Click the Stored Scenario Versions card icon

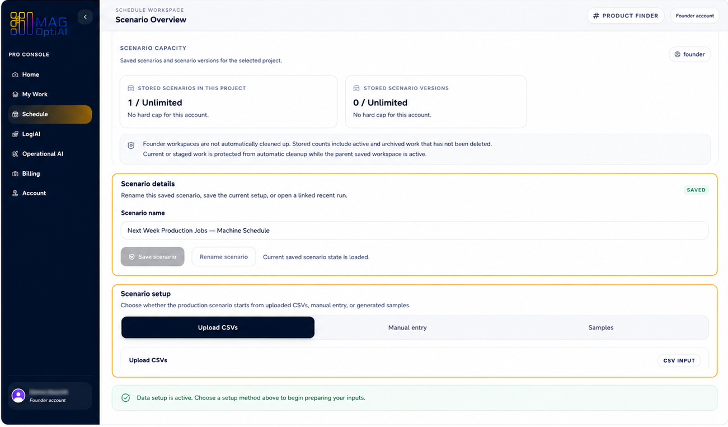(356, 88)
